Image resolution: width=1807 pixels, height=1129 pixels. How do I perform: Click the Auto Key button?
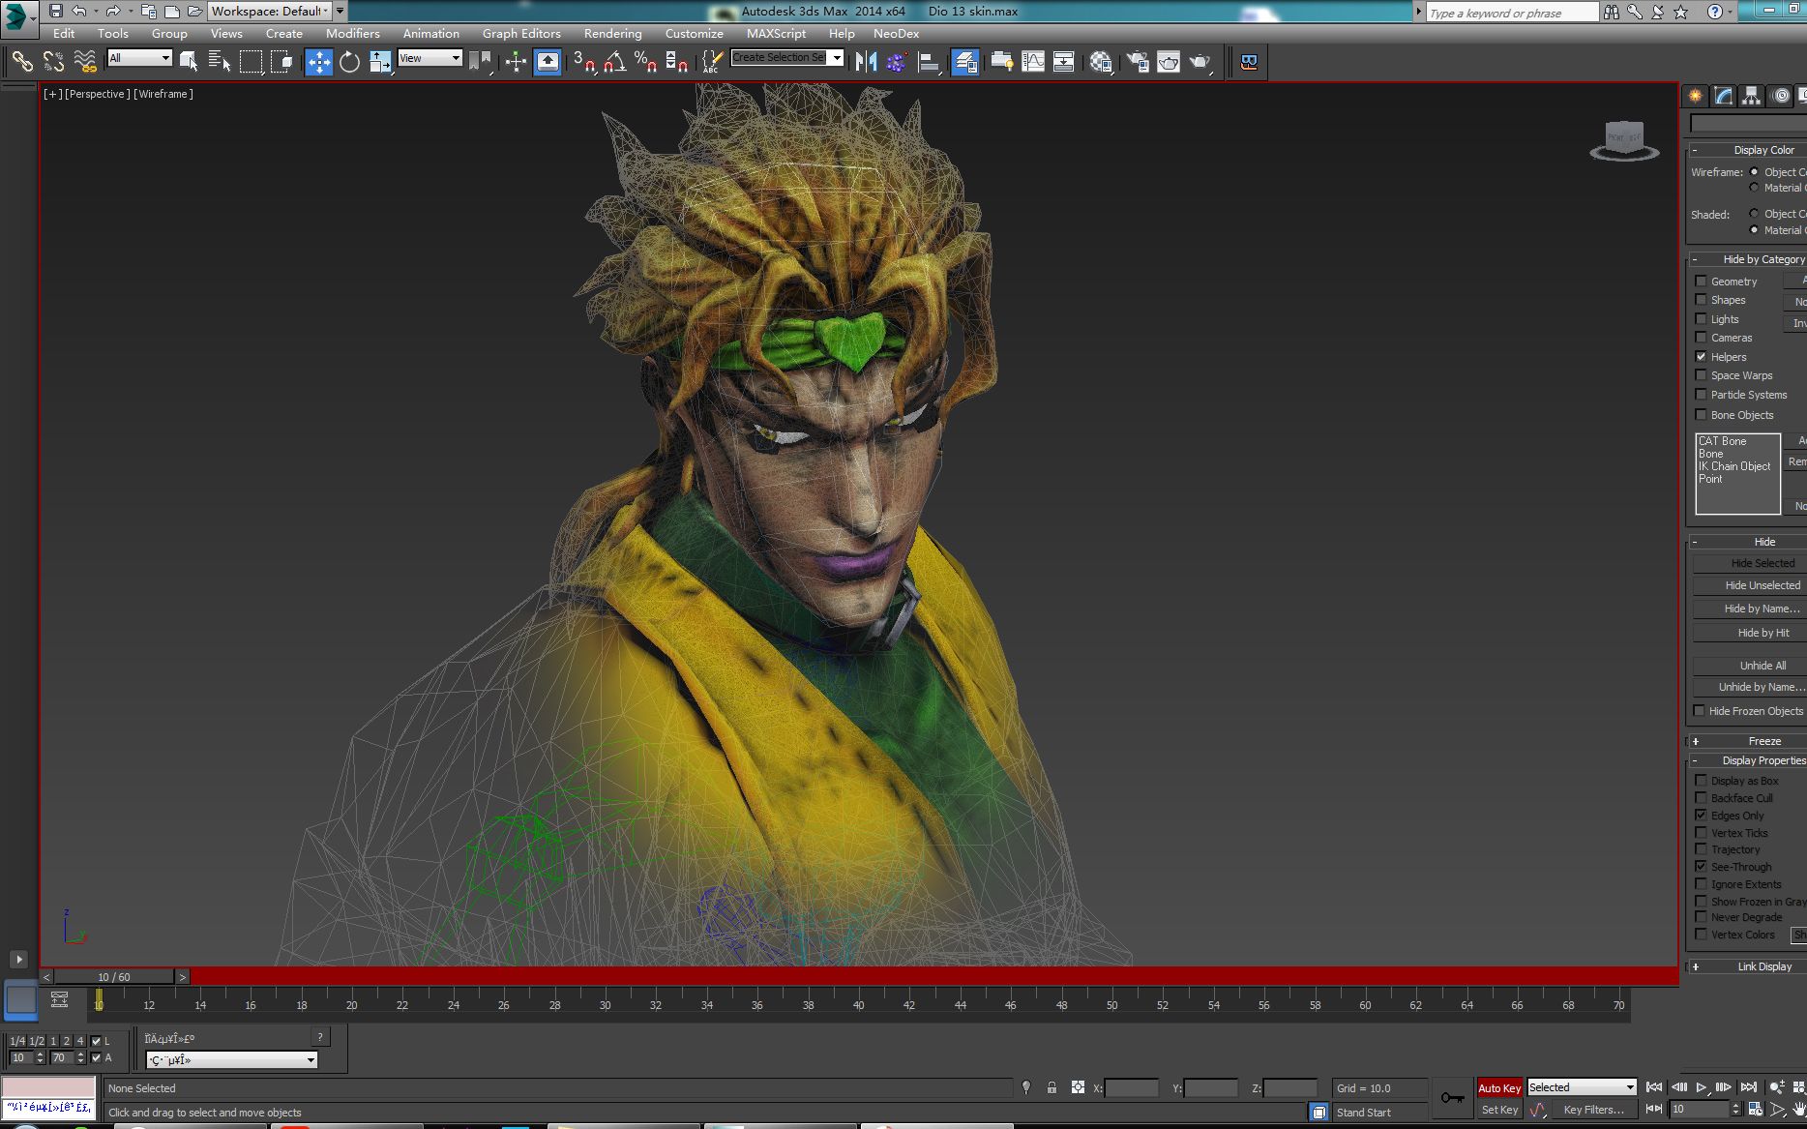(x=1499, y=1088)
